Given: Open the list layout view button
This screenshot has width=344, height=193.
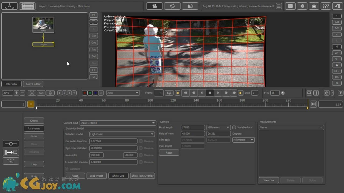Looking at the screenshot, I should pos(27,6).
